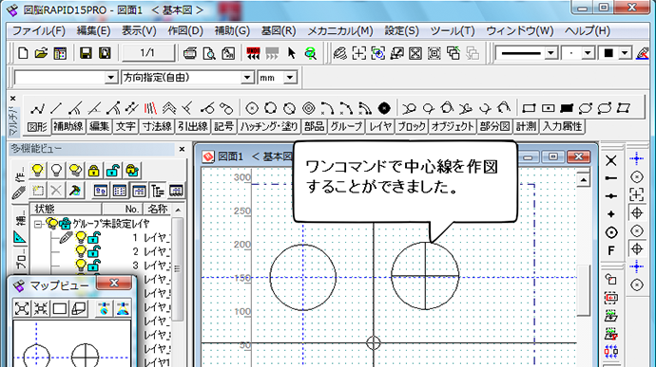
Task: Open the mm units dropdown
Action: pyautogui.click(x=290, y=78)
